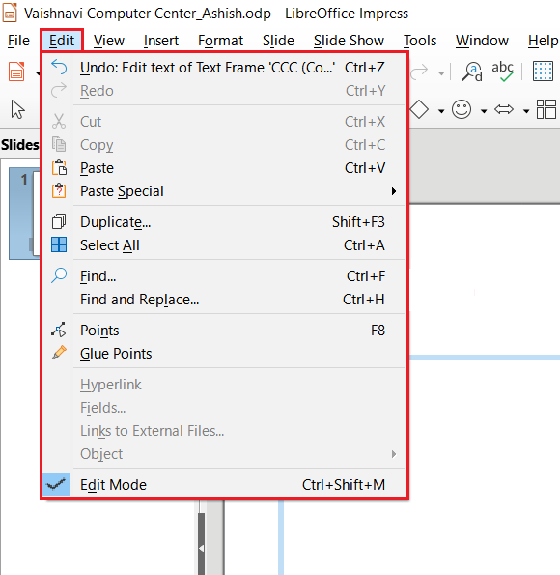Select the arrow Select tool
560x575 pixels.
click(x=17, y=109)
